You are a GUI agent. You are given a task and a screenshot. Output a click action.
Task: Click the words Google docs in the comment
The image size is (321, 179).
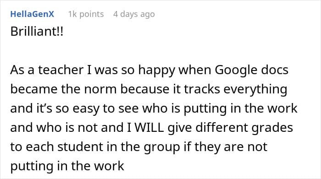[x=252, y=70]
